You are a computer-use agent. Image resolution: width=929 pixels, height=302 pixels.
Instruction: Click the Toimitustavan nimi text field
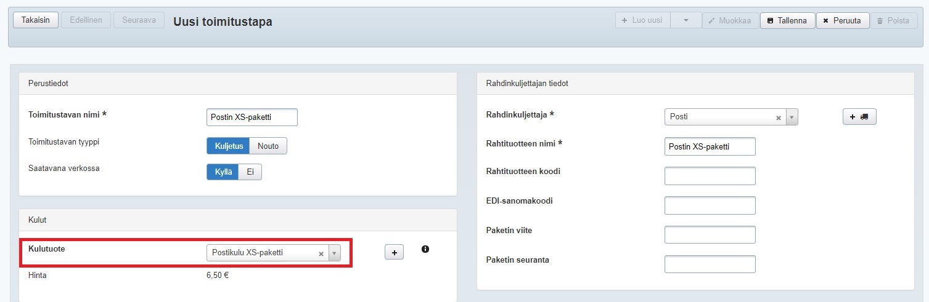[252, 117]
